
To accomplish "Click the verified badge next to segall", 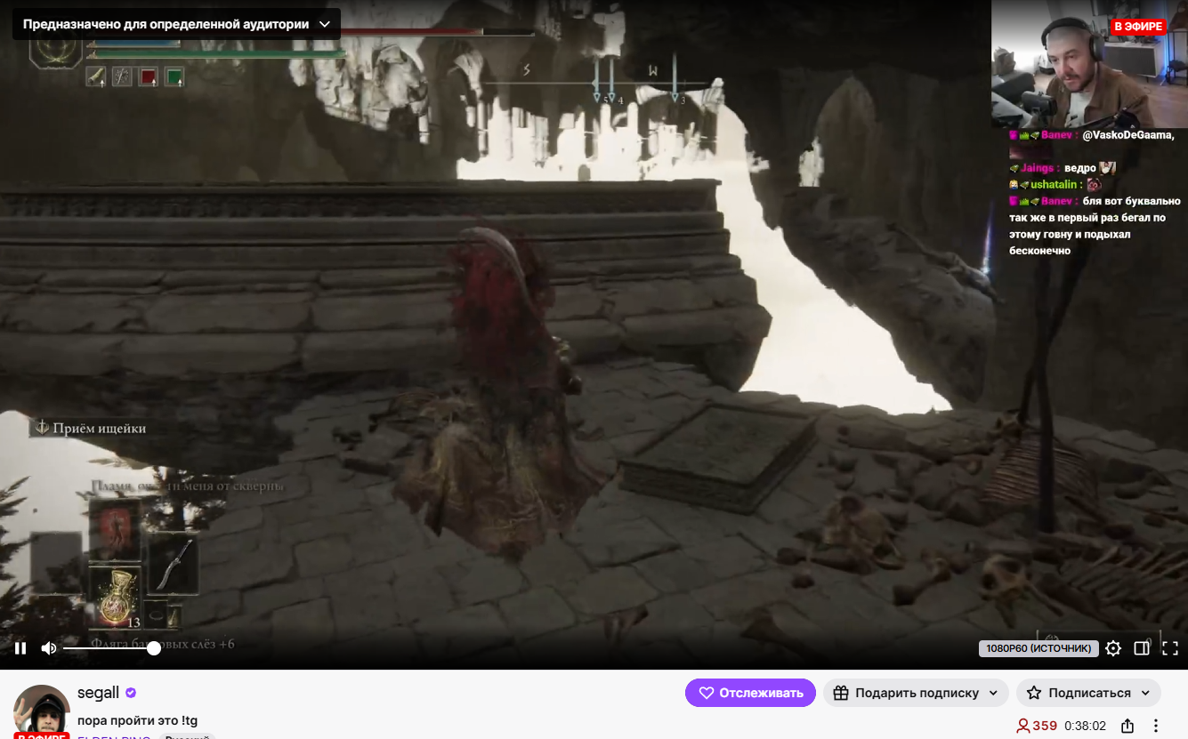I will 131,694.
